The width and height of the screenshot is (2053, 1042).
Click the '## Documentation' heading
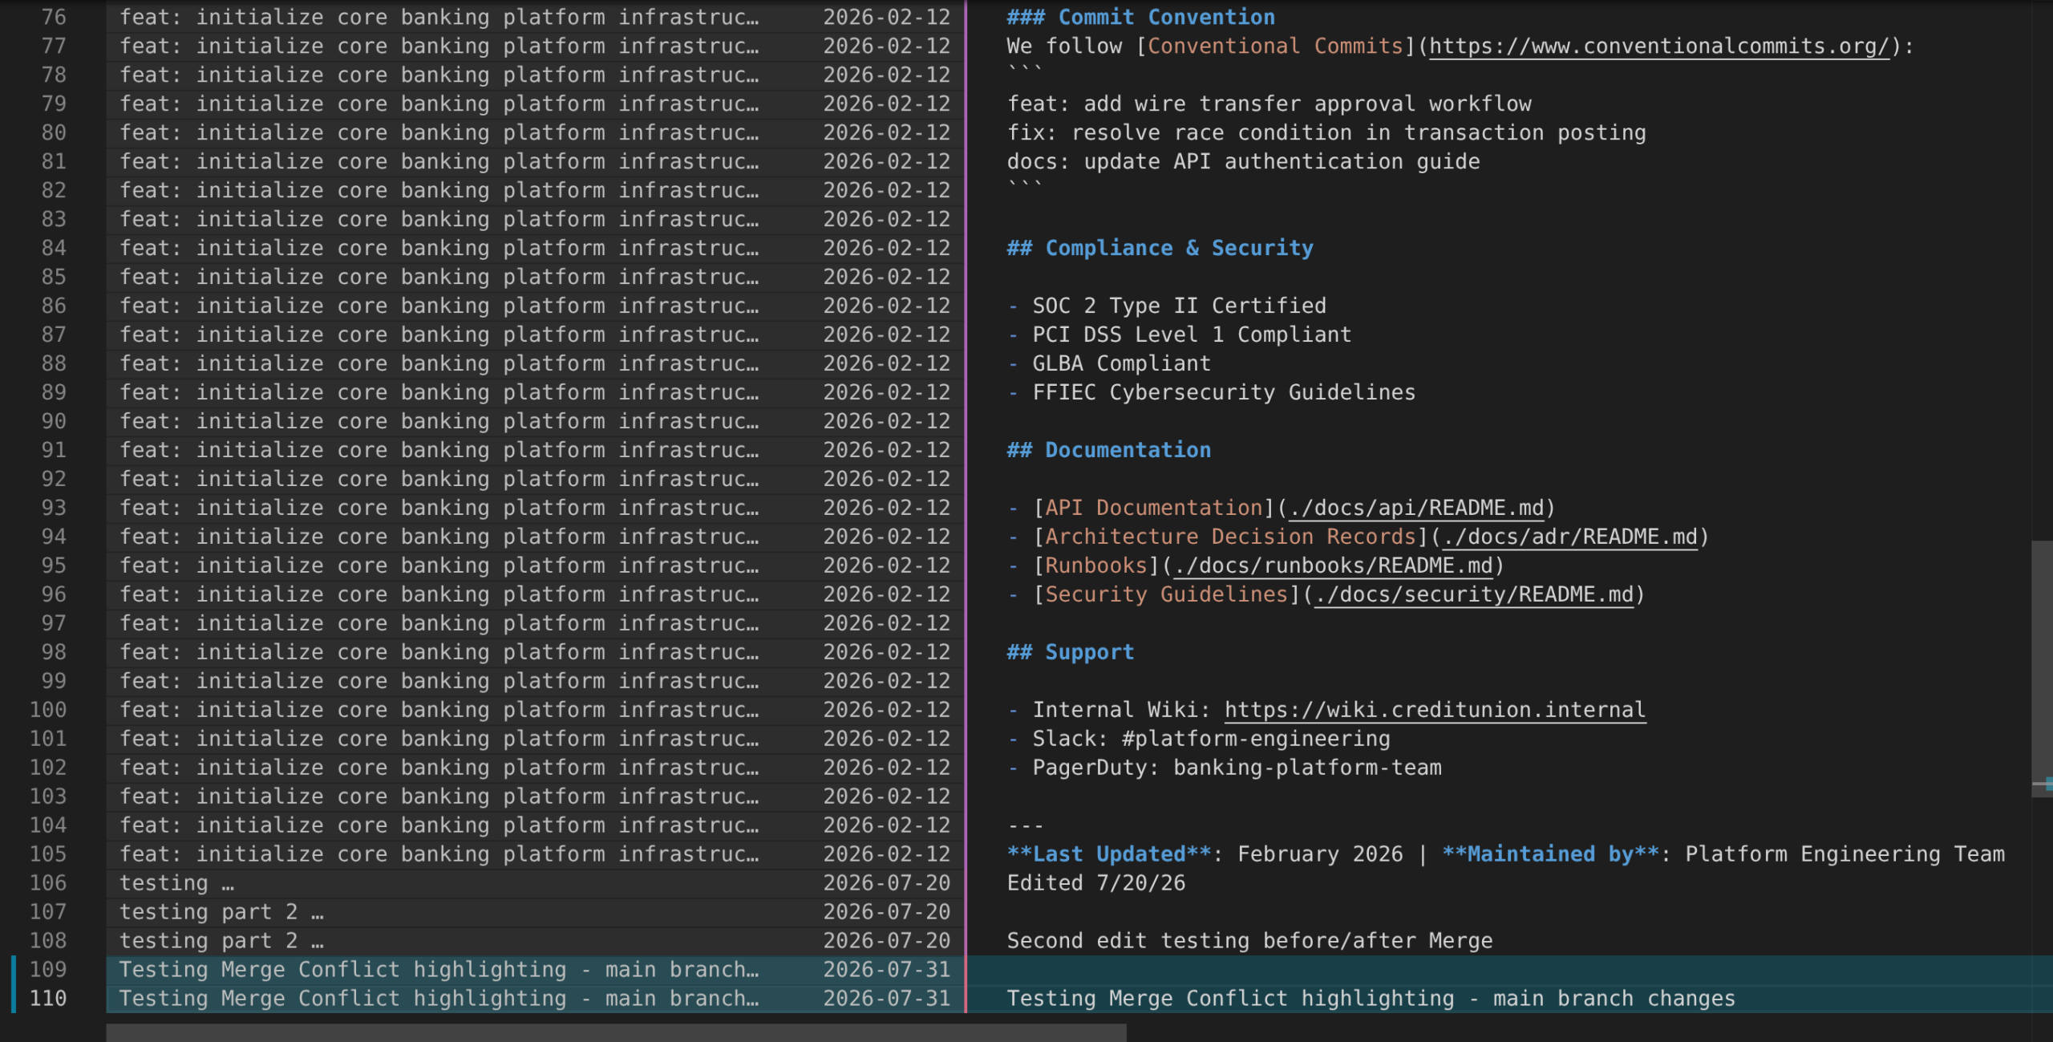click(x=1108, y=451)
